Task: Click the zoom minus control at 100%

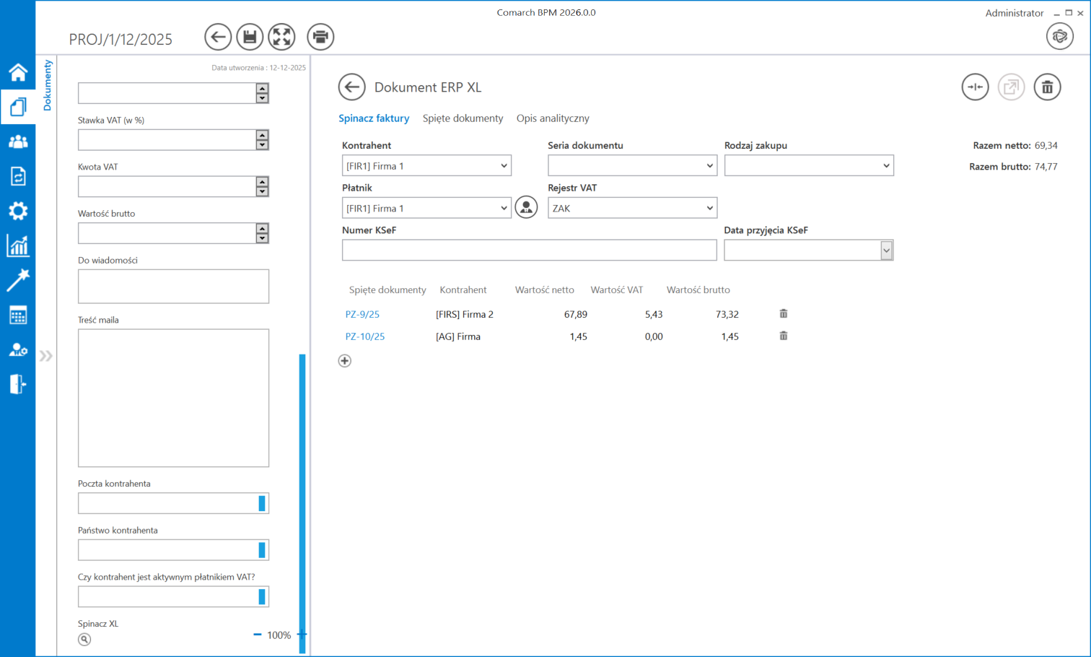Action: (x=258, y=635)
